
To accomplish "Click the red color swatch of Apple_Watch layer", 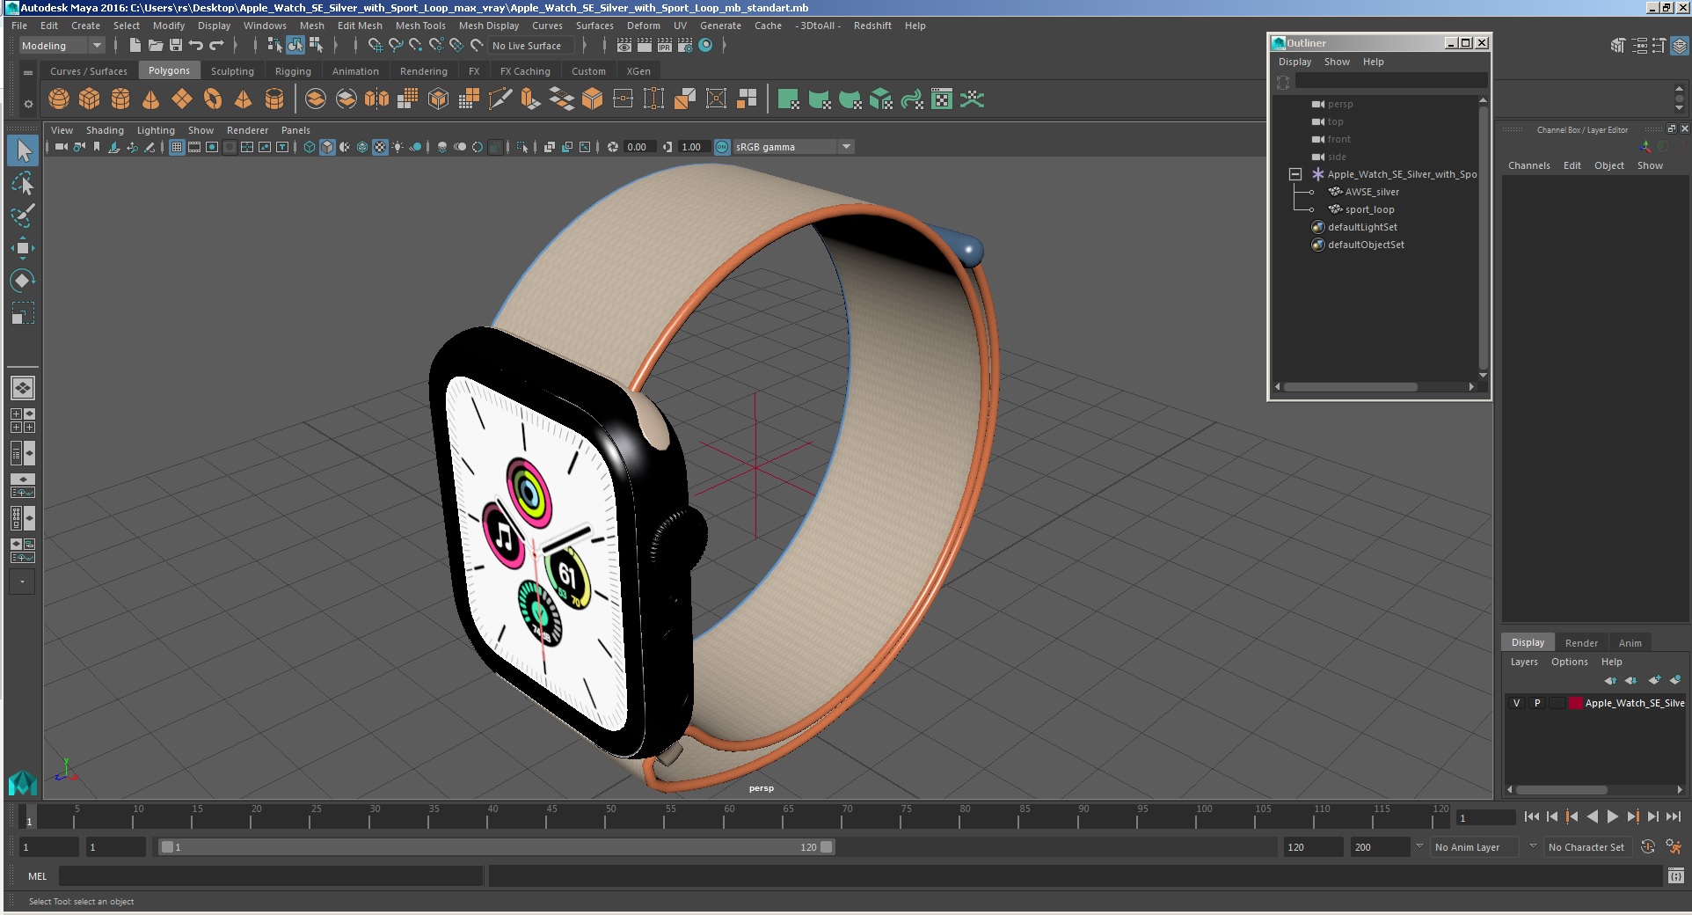I will [x=1576, y=703].
